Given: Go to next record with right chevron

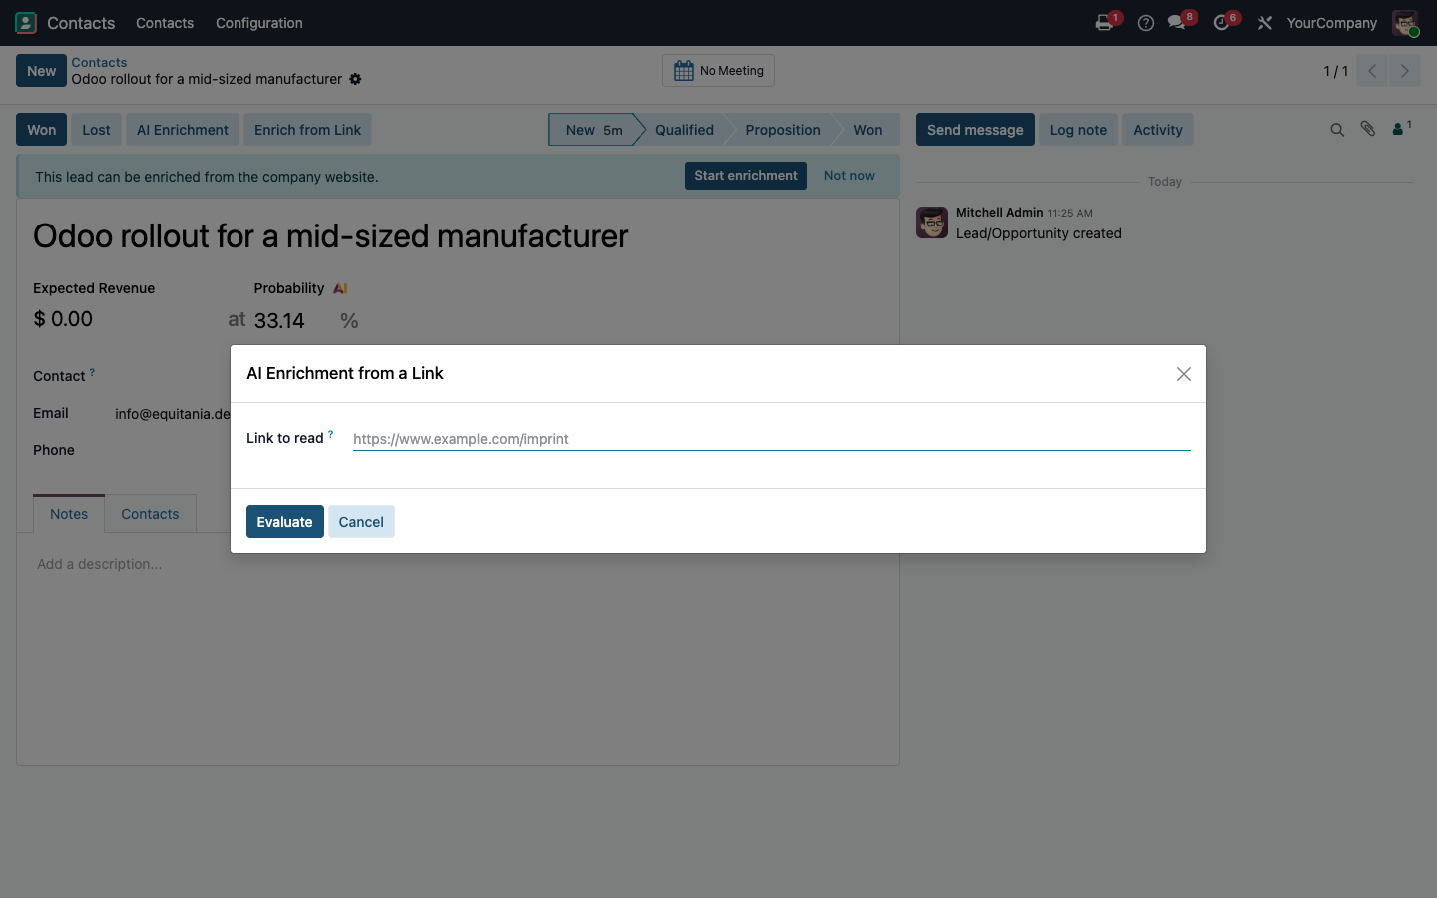Looking at the screenshot, I should tap(1404, 71).
